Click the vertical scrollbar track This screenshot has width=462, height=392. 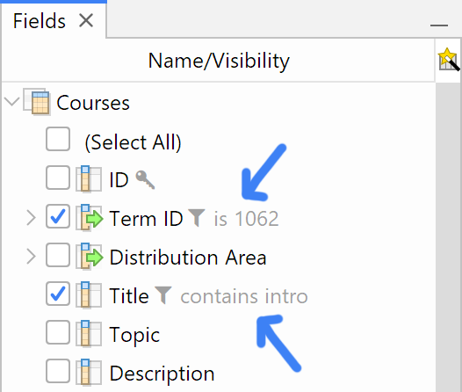pos(449,236)
